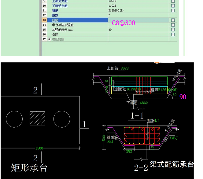The image size is (203, 179).
Task: Click the 斜面筋 XMJ parameter
Action: click(110, 142)
